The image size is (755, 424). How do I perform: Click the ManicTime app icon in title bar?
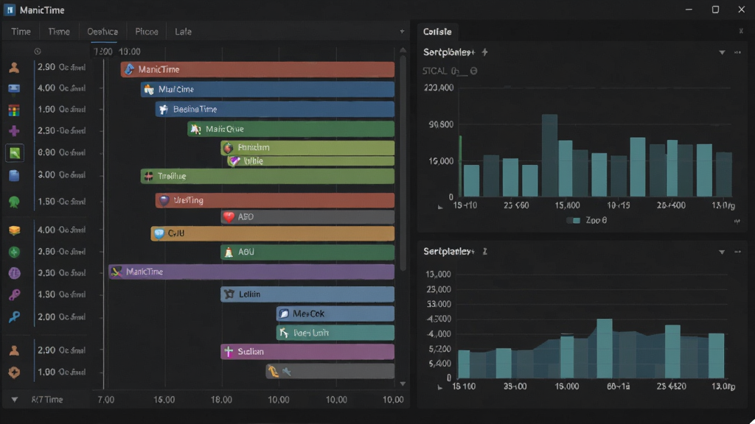click(10, 10)
